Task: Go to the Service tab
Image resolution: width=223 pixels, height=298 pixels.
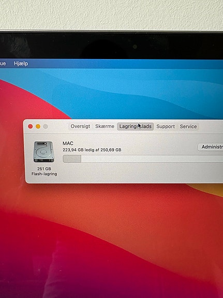Action: [188, 126]
